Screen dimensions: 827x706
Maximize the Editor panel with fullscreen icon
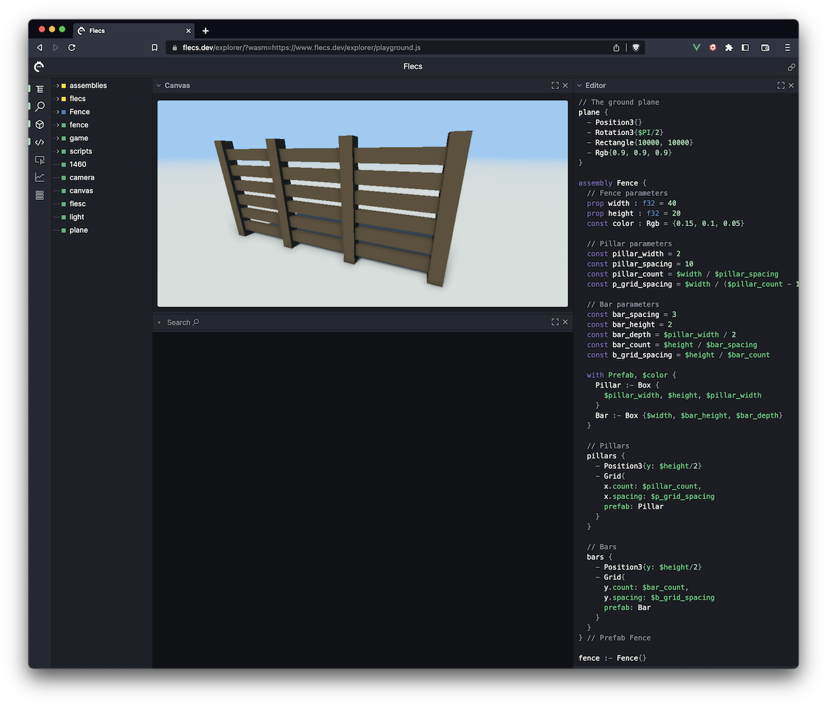[780, 85]
